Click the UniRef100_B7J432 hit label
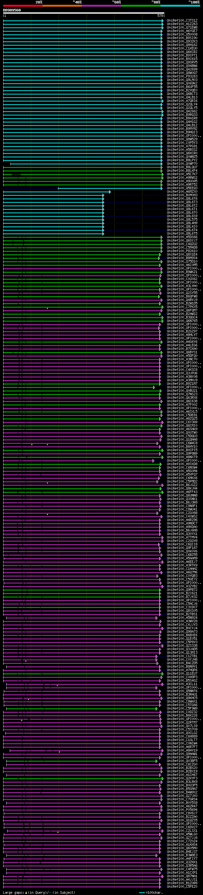203x895 pixels. [x=182, y=597]
